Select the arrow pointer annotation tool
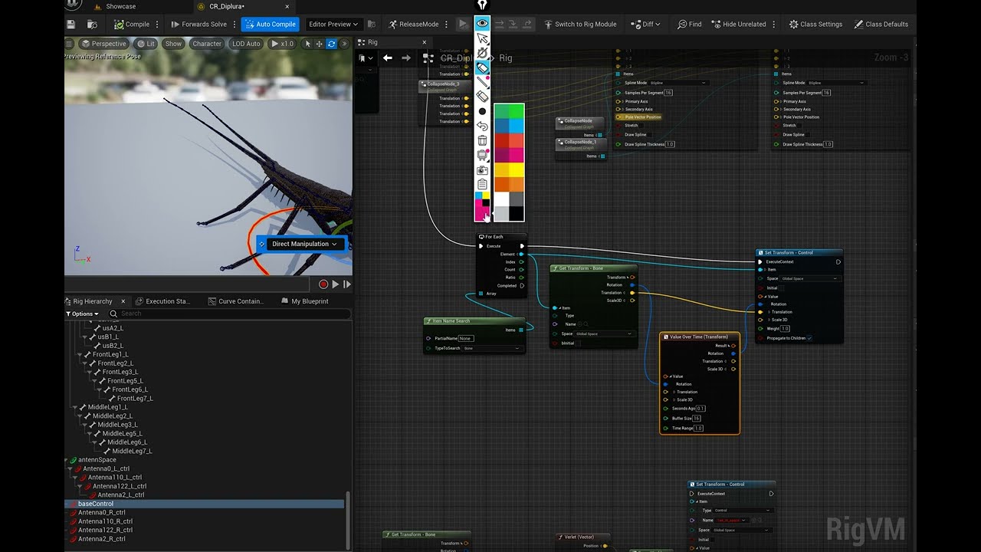The width and height of the screenshot is (981, 552). pyautogui.click(x=482, y=38)
